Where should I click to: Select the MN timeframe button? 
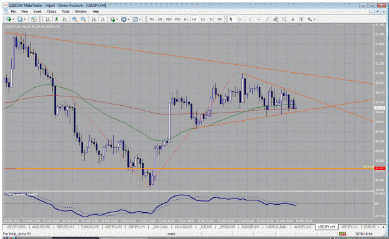coord(220,19)
